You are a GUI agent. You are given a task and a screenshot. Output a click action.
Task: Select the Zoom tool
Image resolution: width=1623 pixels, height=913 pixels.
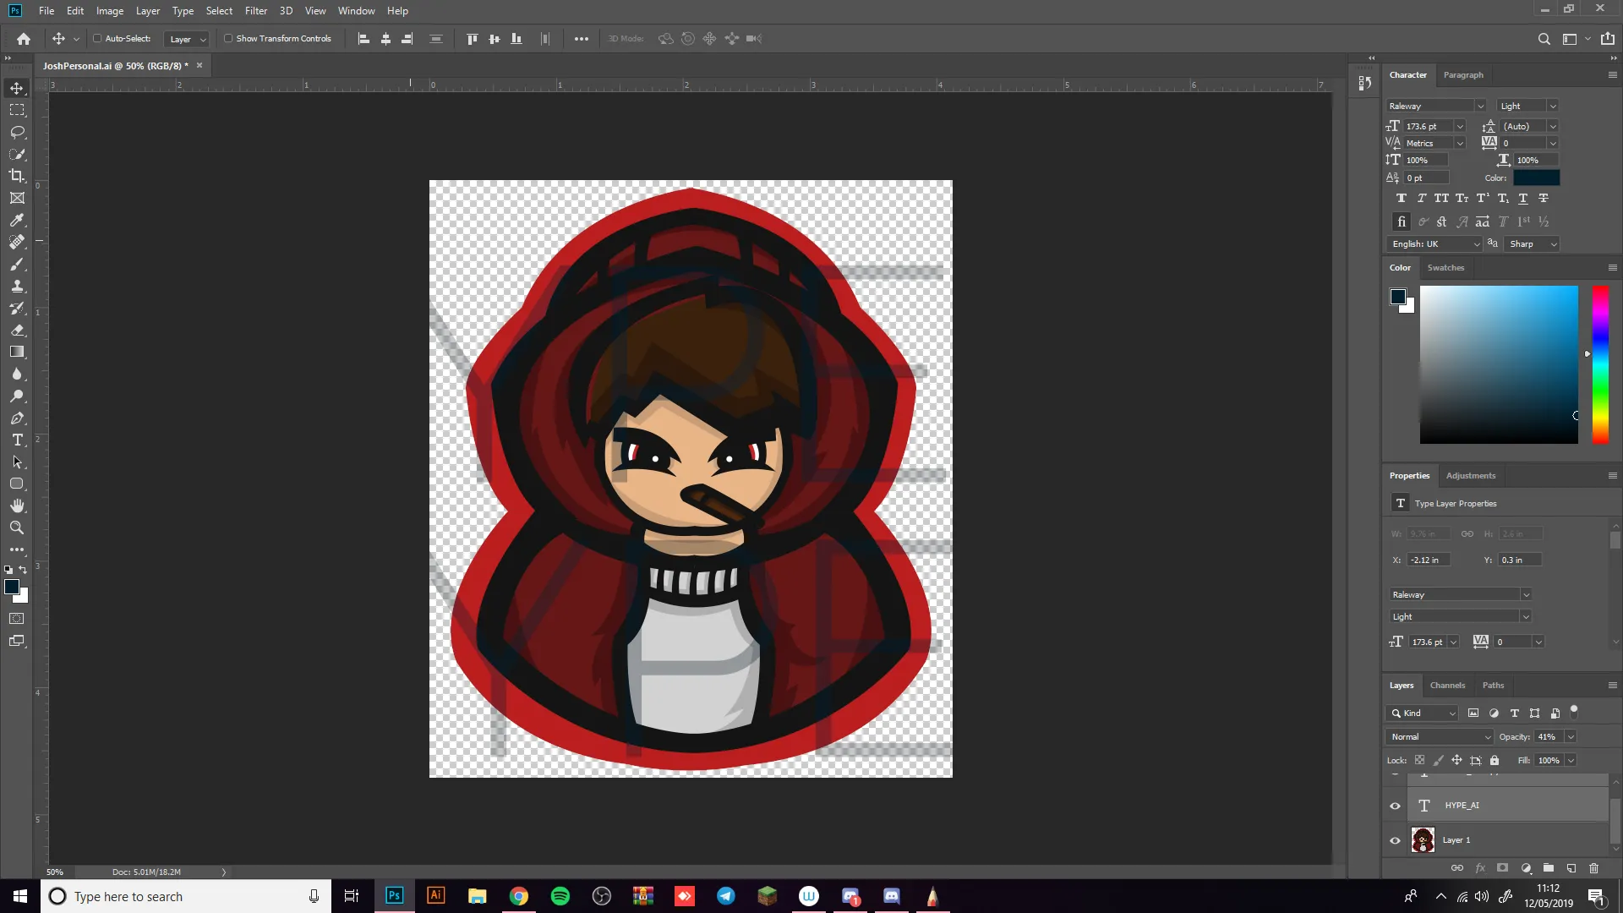click(17, 528)
